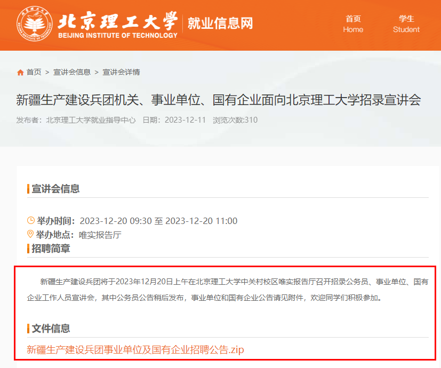Click the venue text 唯实报告厅
This screenshot has width=441, height=368.
(100, 235)
